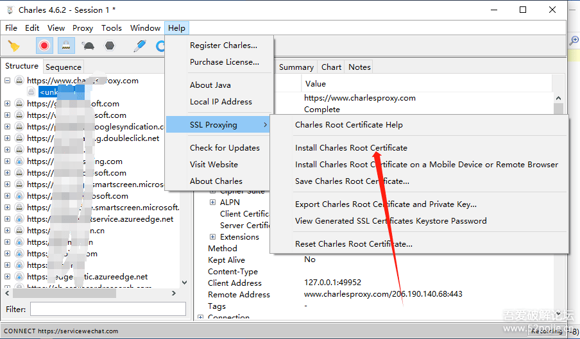Choose Visit Website menu item
This screenshot has width=580, height=339.
[x=214, y=164]
